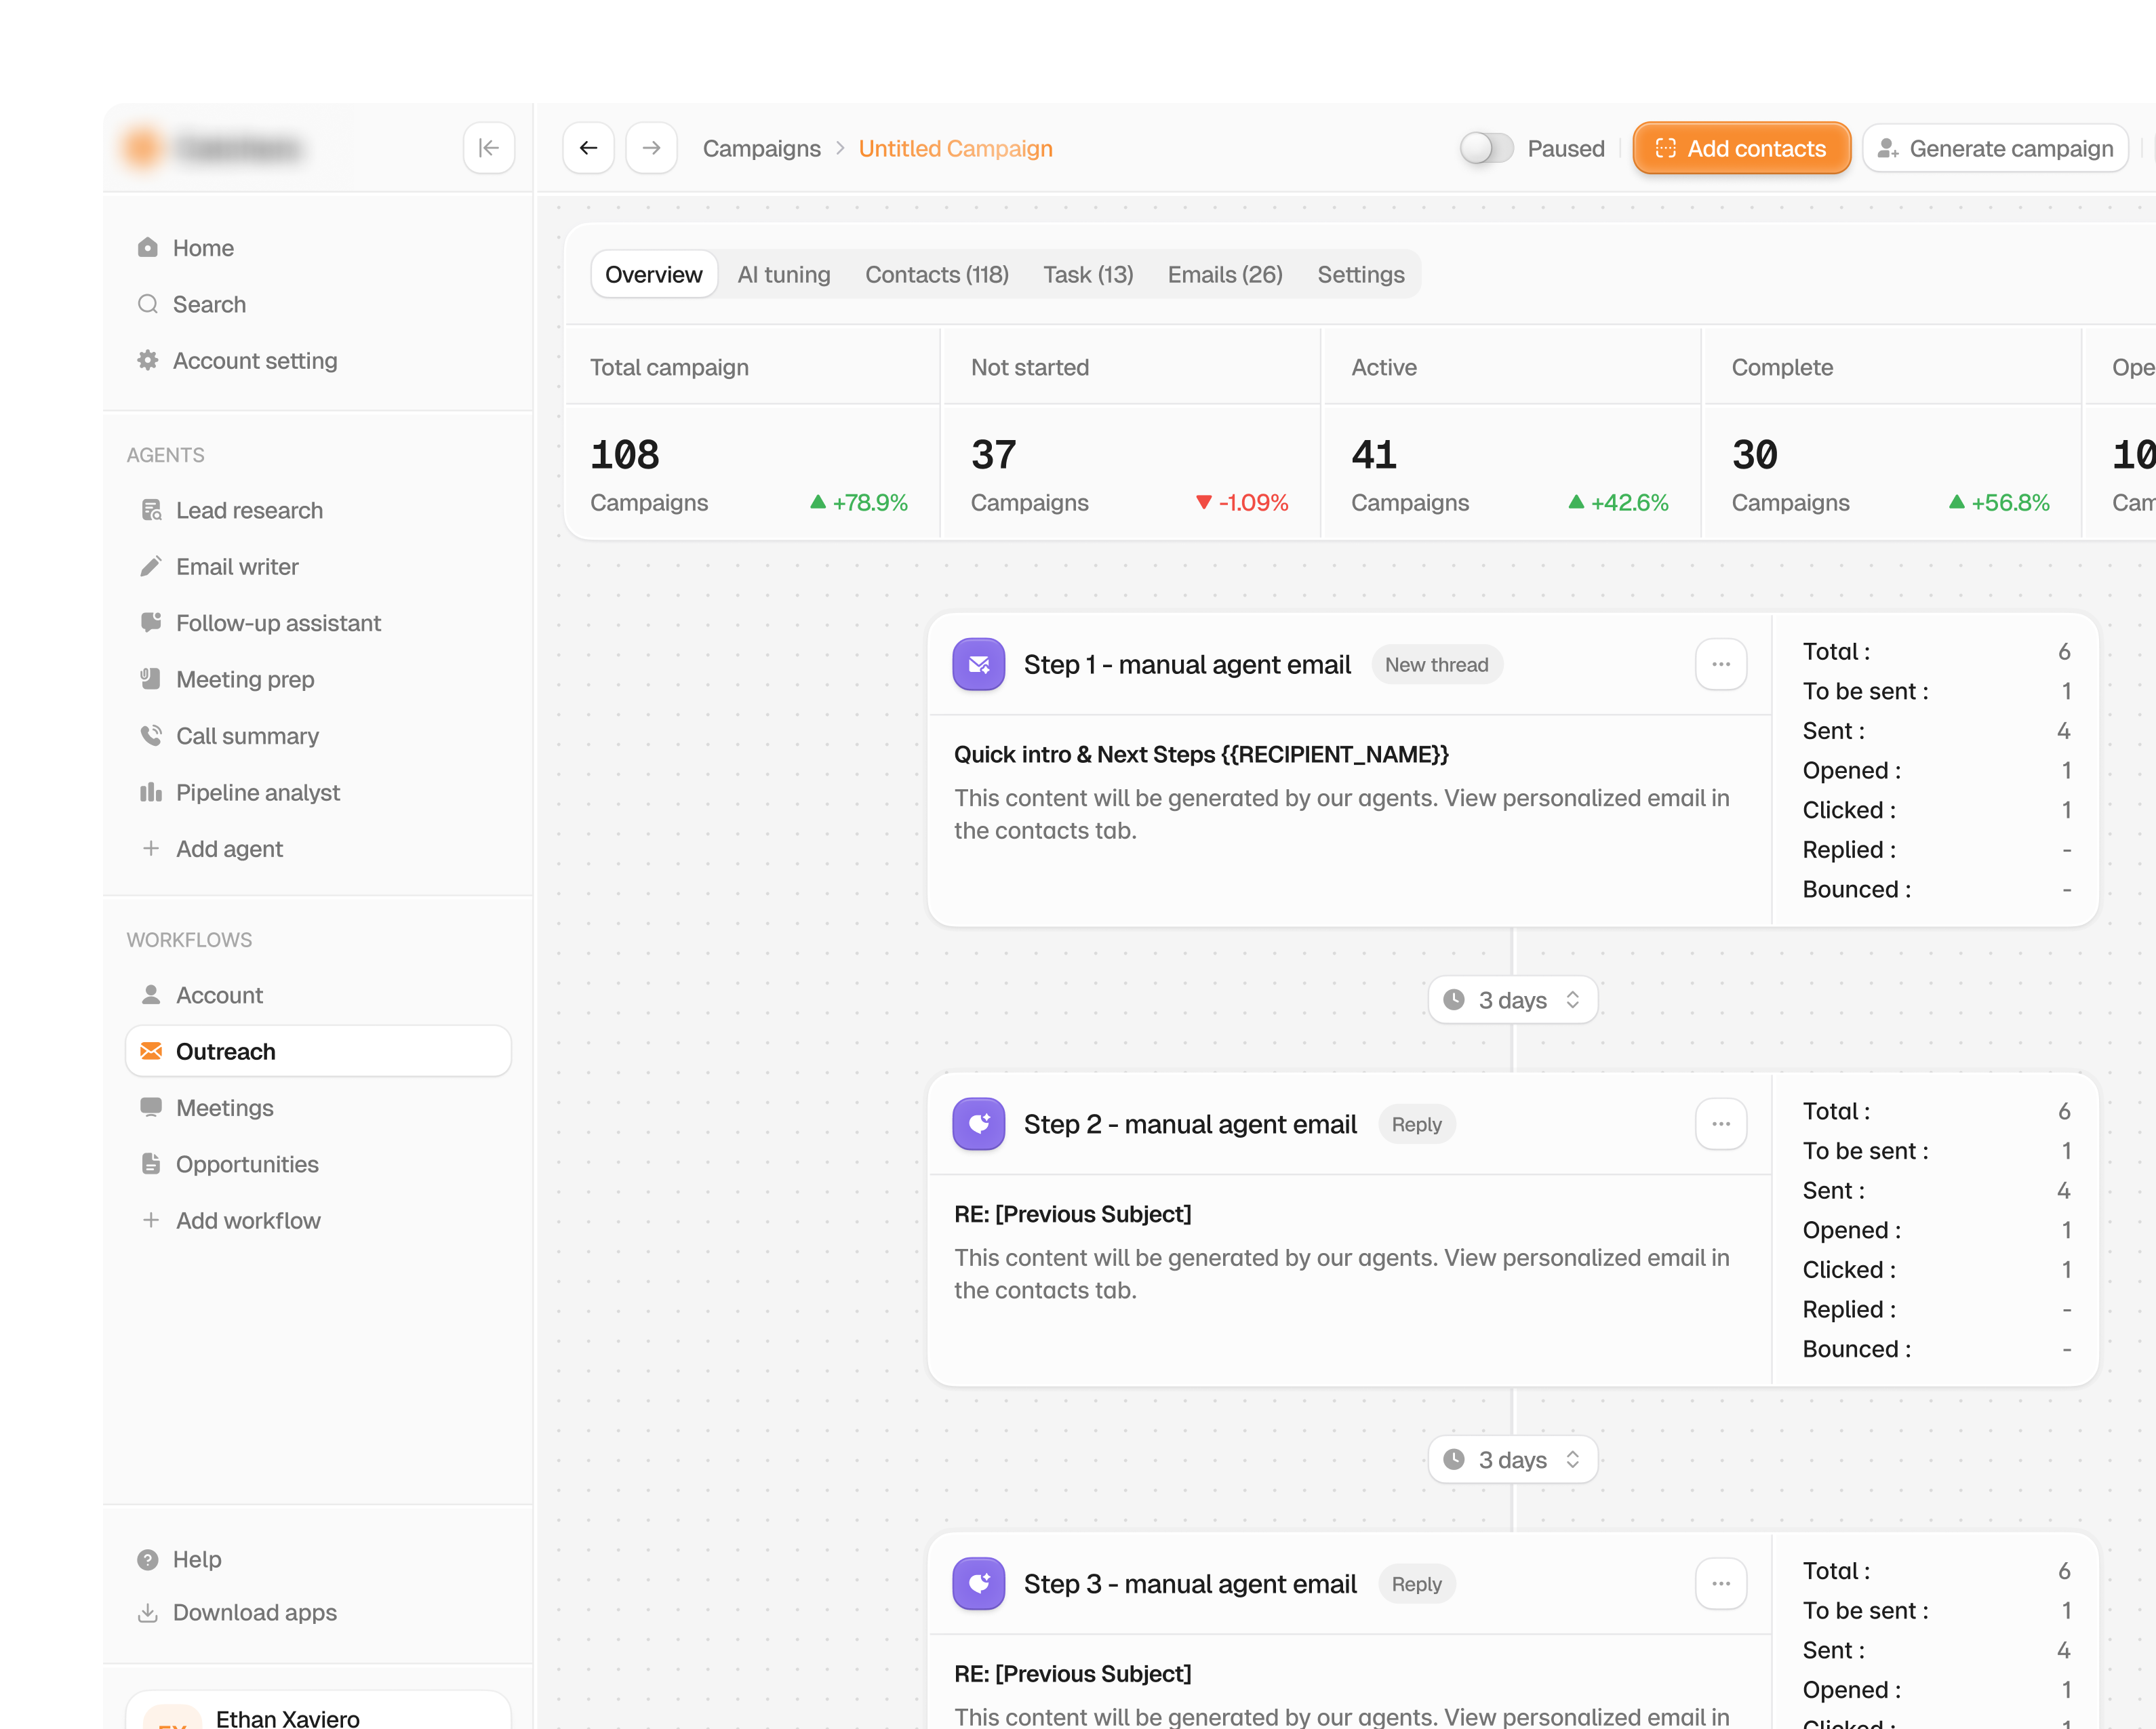
Task: Switch to the AI tuning tab
Action: (x=784, y=274)
